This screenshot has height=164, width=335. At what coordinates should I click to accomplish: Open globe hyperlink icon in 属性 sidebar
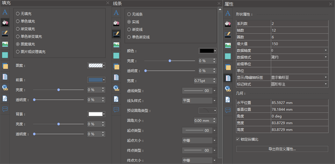point(228,89)
